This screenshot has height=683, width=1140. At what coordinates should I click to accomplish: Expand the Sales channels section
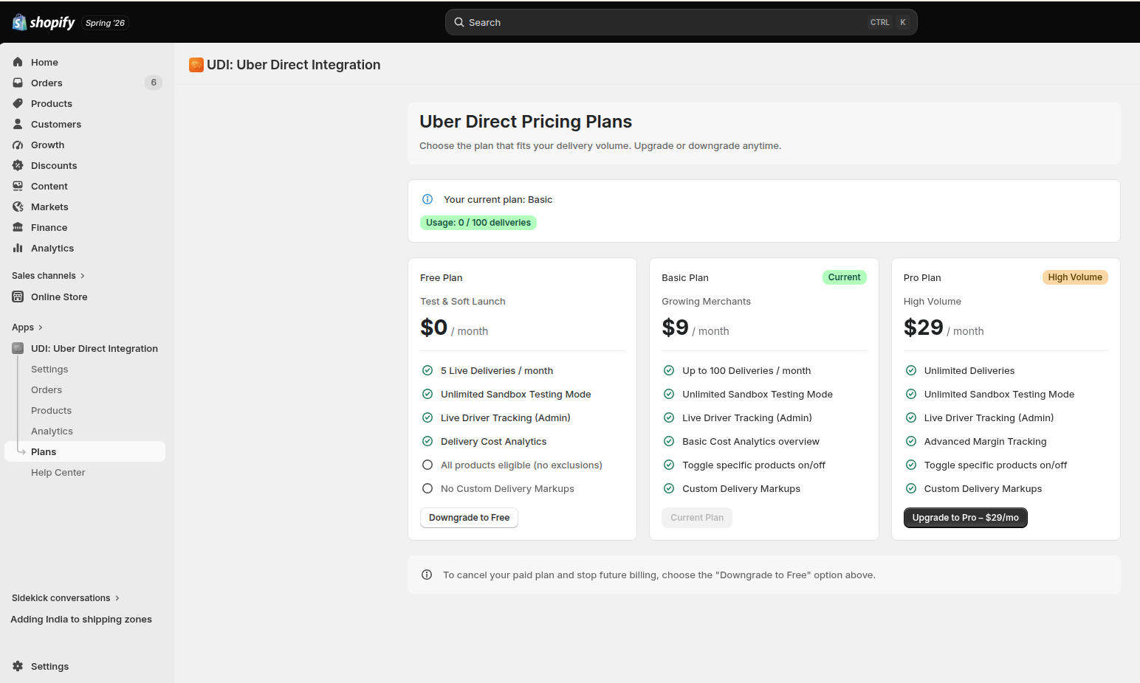pyautogui.click(x=49, y=275)
